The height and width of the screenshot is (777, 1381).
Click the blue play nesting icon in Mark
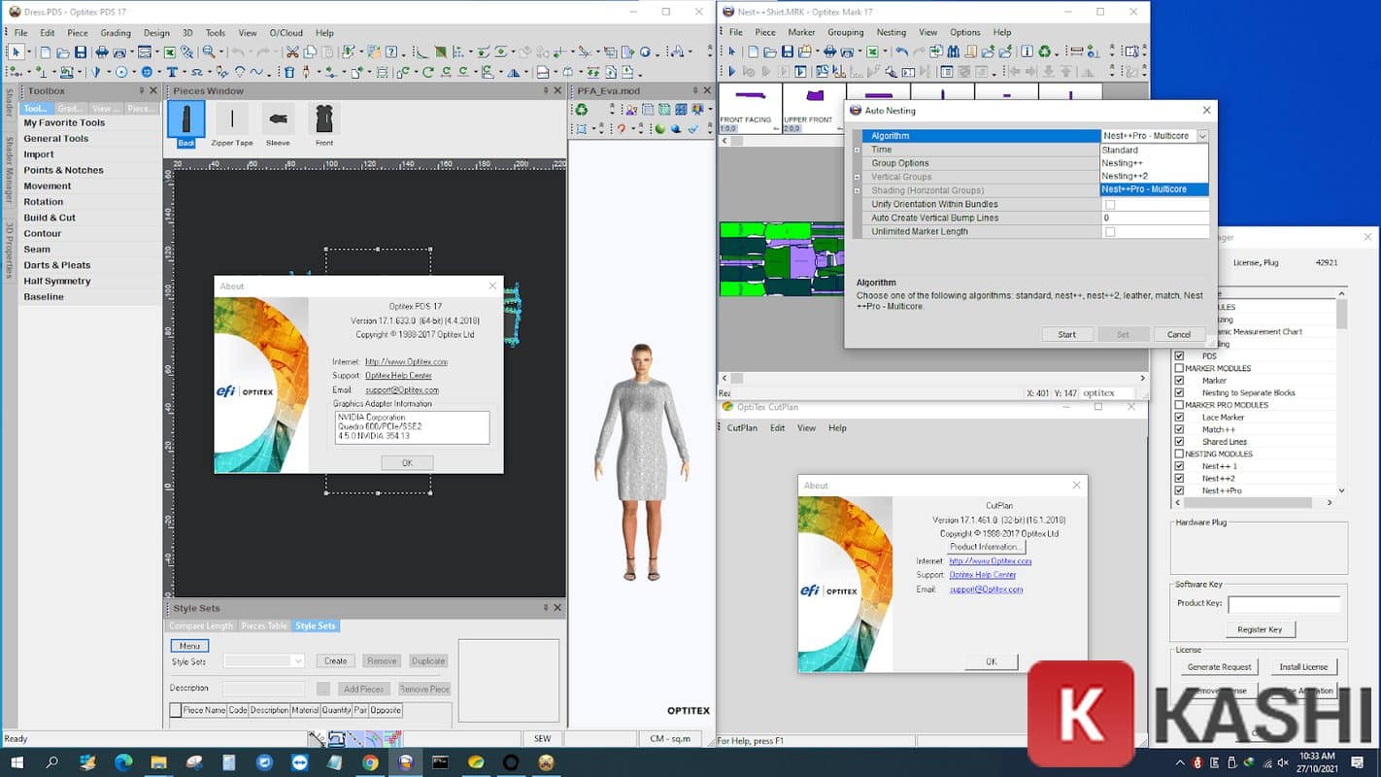(732, 72)
